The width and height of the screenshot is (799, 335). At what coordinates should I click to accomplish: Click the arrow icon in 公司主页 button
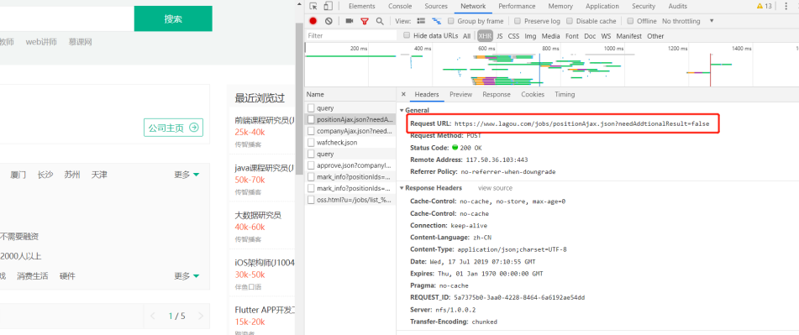pos(193,128)
